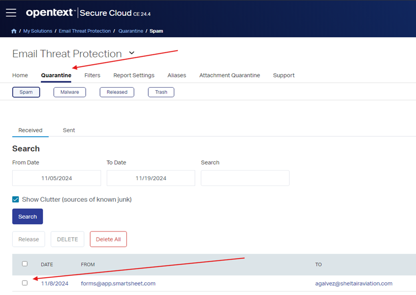Switch to the Sent sub-tab
The width and height of the screenshot is (416, 295).
coord(69,130)
